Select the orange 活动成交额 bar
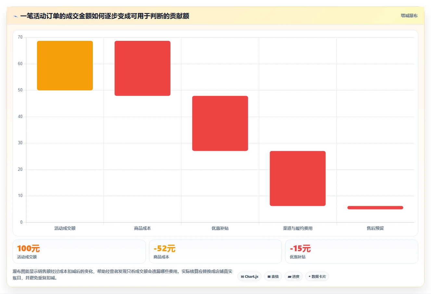 [65, 65]
